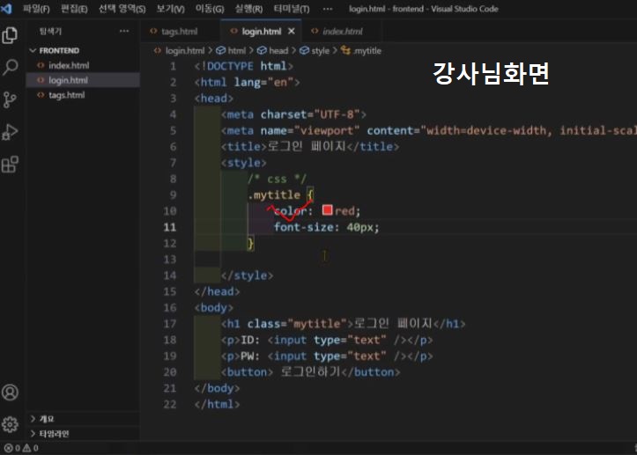Click the <!DOCTYPE html> line

(243, 66)
